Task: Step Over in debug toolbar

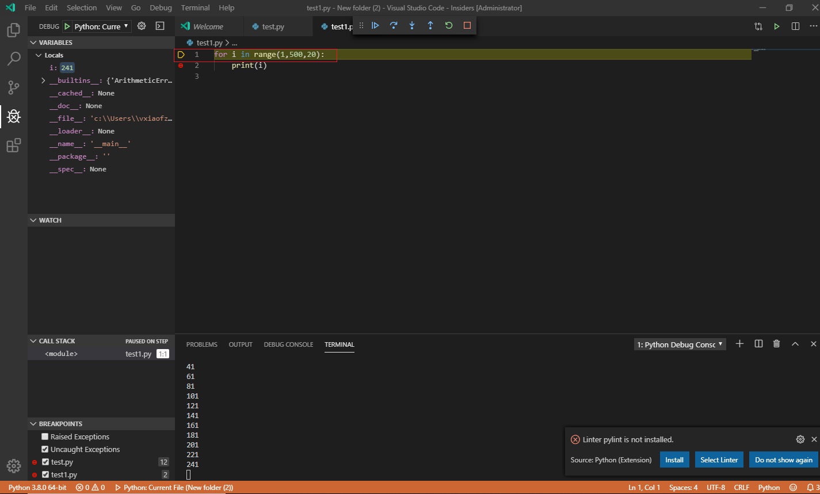Action: 394,25
